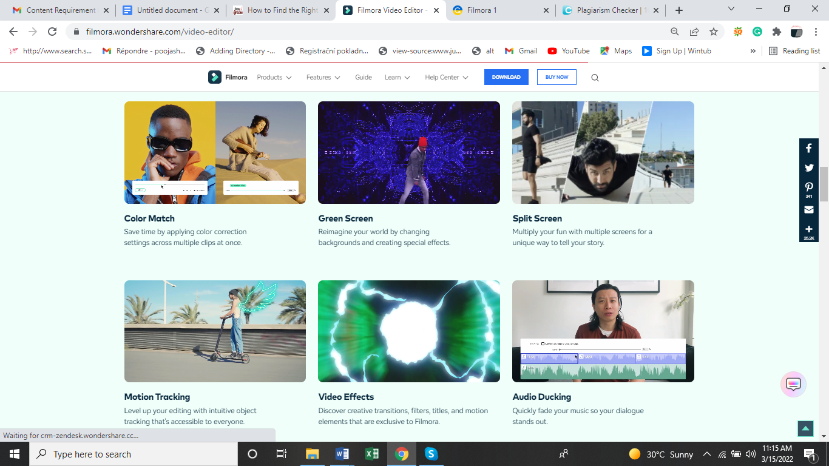This screenshot has width=829, height=466.
Task: Open the Sign Up | Wintub bookmark
Action: [x=677, y=51]
